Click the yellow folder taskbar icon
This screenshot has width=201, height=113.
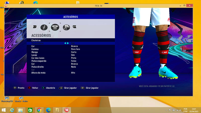click(x=57, y=110)
